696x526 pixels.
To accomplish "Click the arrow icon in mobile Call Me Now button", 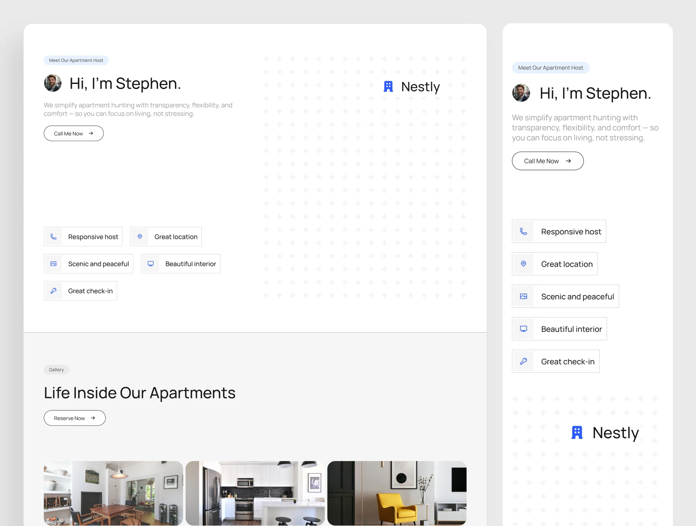I will click(568, 161).
